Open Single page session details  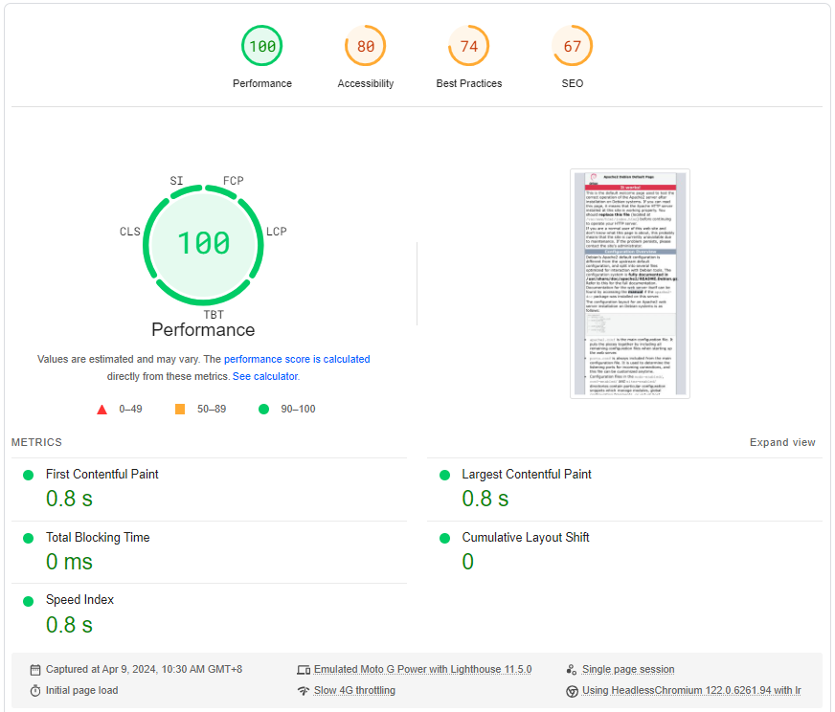coord(628,669)
